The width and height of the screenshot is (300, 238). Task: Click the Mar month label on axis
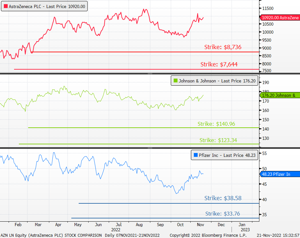pyautogui.click(x=38, y=225)
